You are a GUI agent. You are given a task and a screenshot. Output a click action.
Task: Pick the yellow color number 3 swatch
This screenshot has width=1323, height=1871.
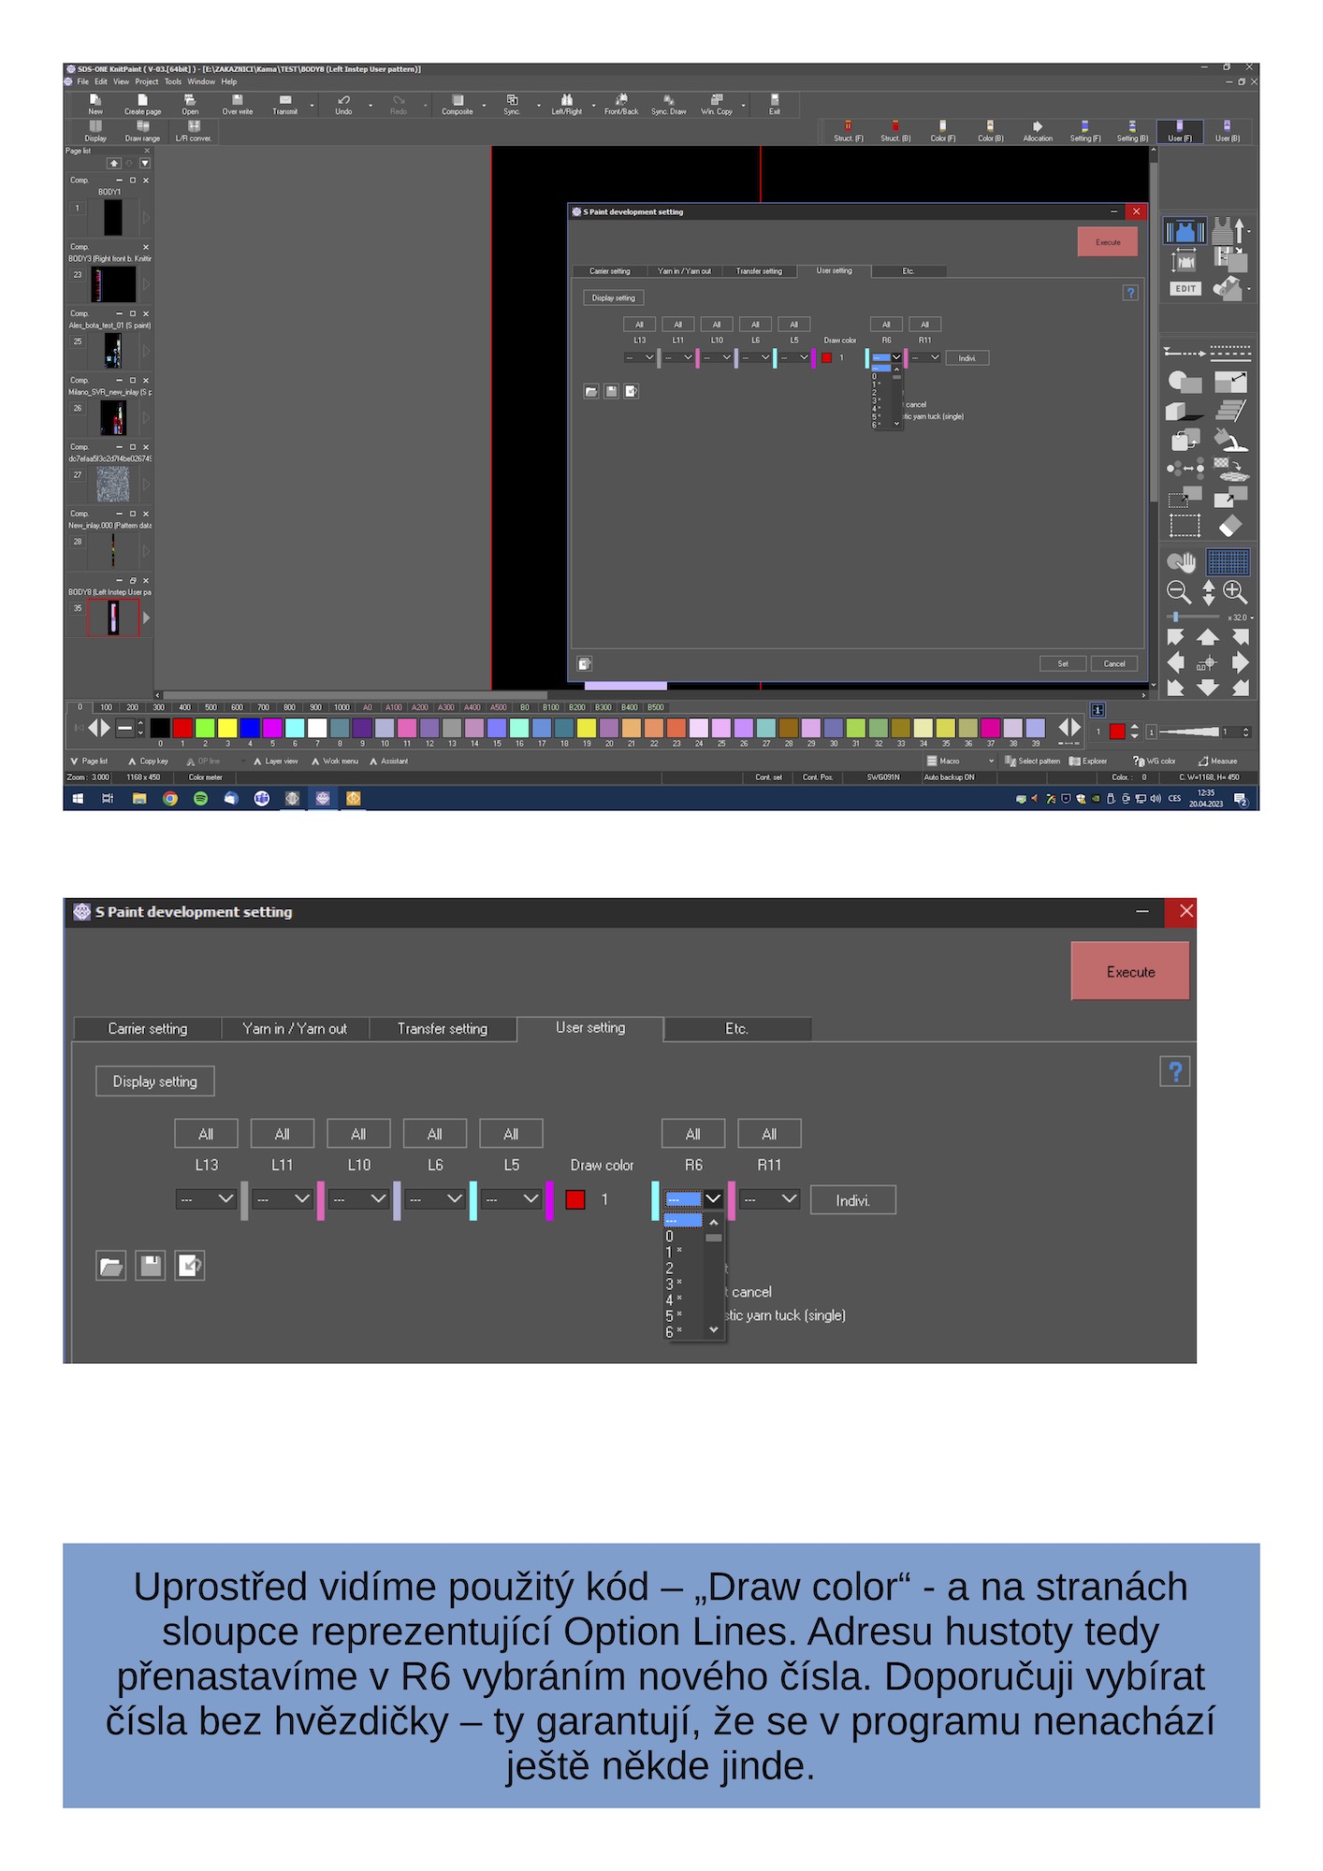tap(227, 728)
